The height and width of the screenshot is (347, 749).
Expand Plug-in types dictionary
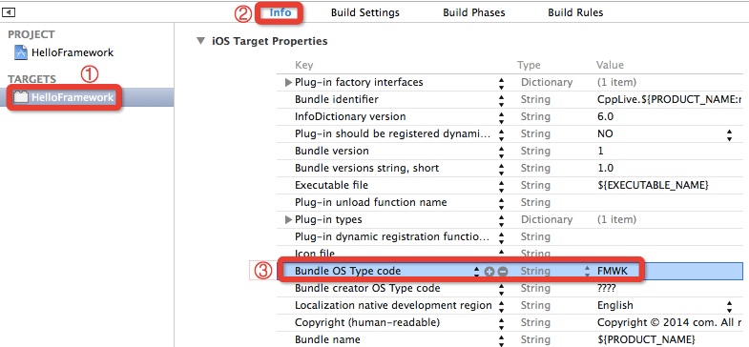288,220
